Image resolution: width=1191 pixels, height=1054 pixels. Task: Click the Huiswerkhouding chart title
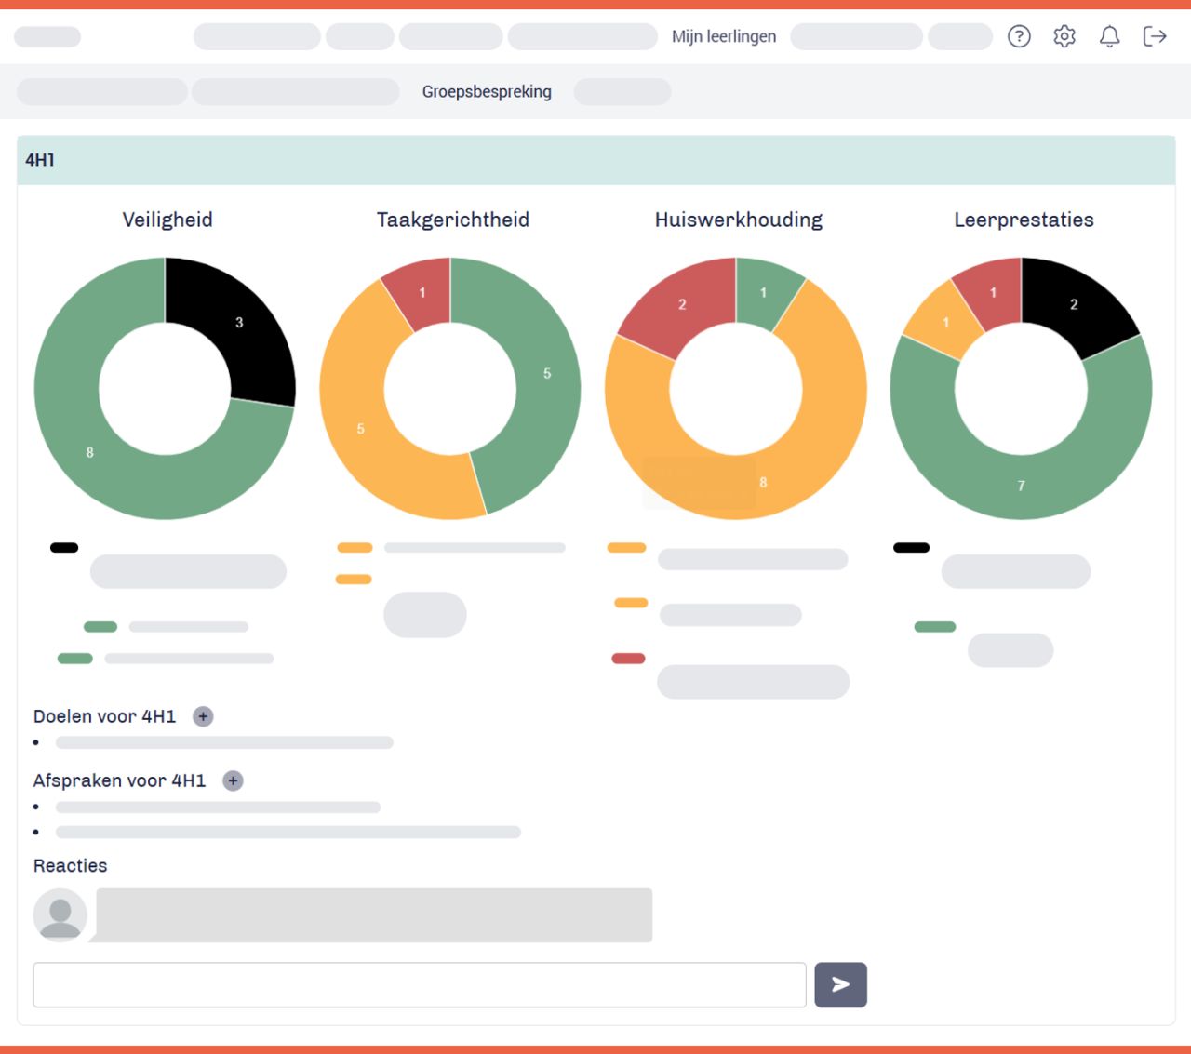tap(739, 220)
